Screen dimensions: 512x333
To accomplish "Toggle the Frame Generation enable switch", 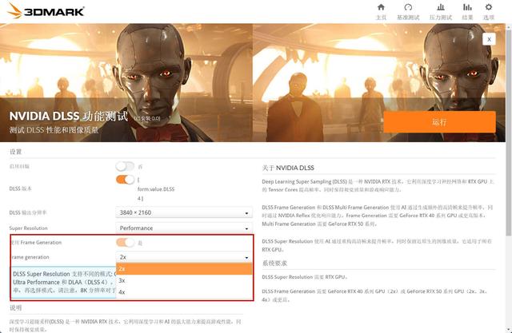I will click(x=125, y=243).
